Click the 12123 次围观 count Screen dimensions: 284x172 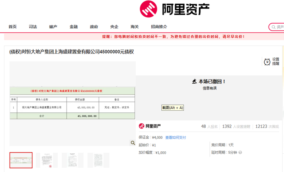point(267,127)
